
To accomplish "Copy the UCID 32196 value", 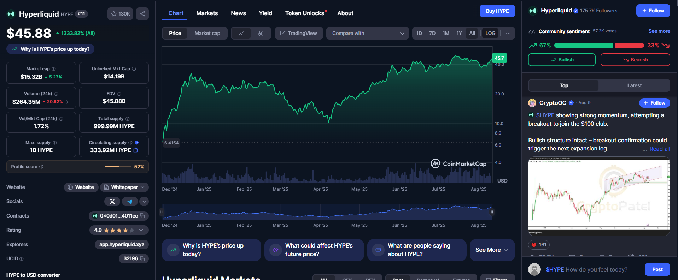I will [143, 259].
